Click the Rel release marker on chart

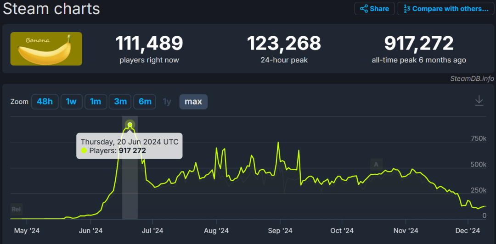click(16, 209)
